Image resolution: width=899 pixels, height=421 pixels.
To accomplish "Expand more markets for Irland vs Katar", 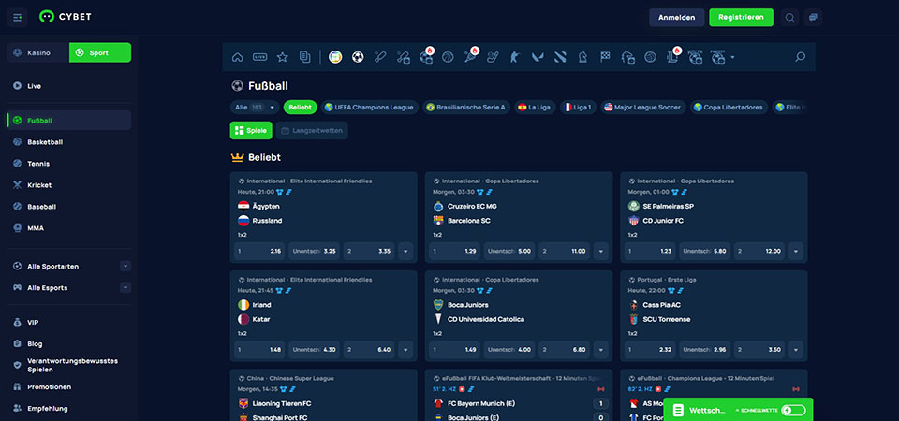I will (405, 349).
